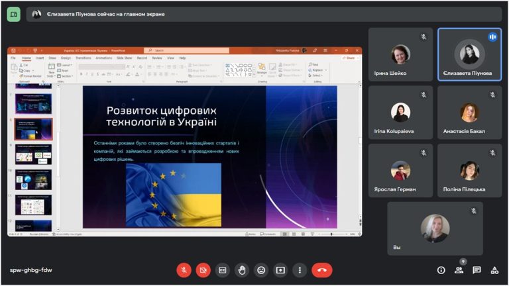Toggle the camera button in Meet
509x286 pixels.
click(x=203, y=270)
